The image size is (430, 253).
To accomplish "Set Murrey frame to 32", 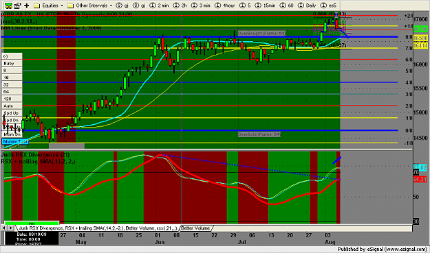I will pyautogui.click(x=12, y=85).
